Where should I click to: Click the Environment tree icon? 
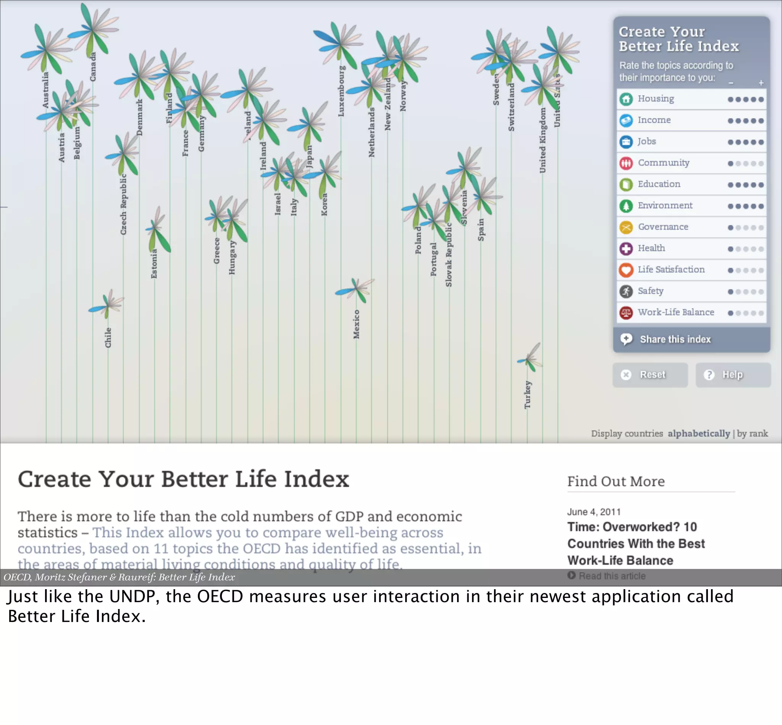tap(626, 206)
